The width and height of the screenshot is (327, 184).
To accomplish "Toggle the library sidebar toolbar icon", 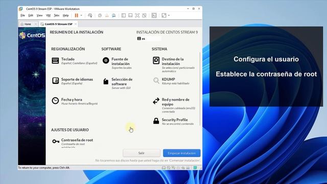I will tap(124, 15).
